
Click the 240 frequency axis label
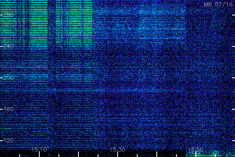click(8, 46)
